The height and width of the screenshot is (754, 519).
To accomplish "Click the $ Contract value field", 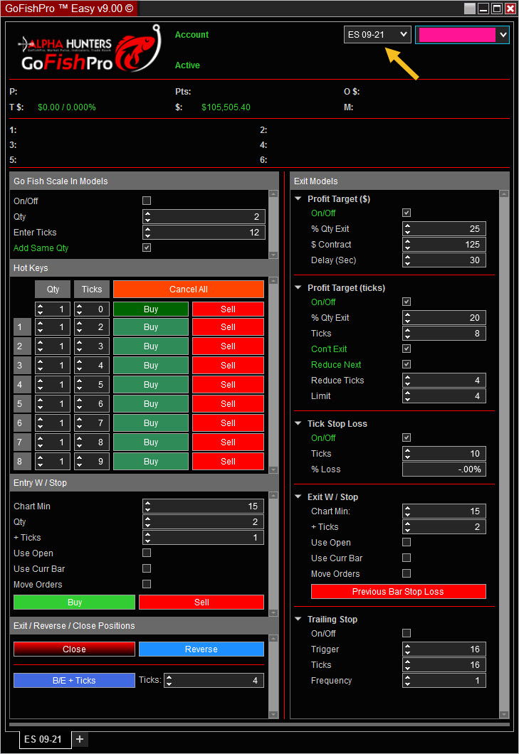I will tap(444, 244).
